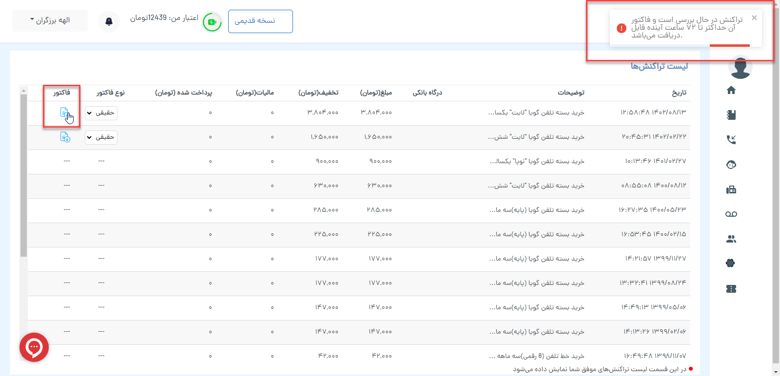Open the red live chat bubble

click(x=34, y=347)
